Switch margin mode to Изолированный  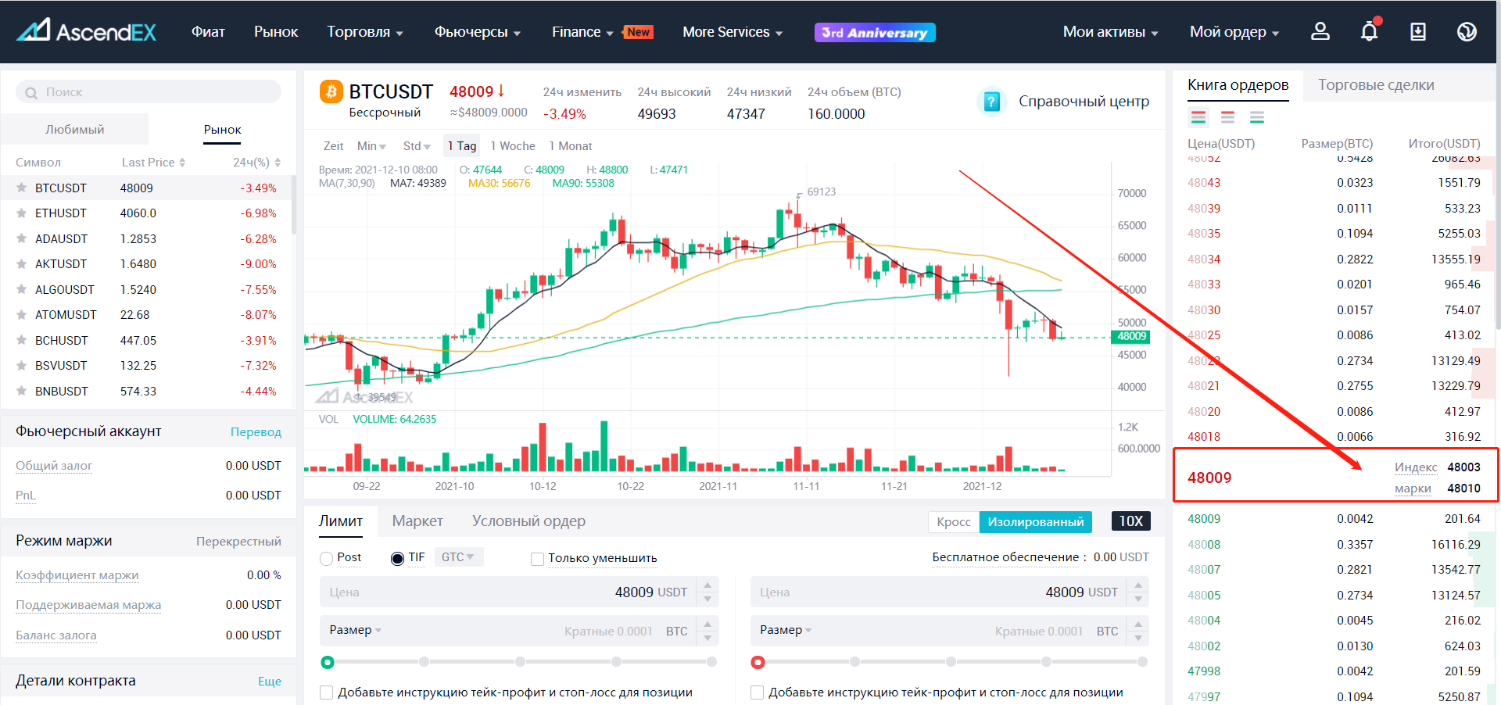pos(1036,521)
